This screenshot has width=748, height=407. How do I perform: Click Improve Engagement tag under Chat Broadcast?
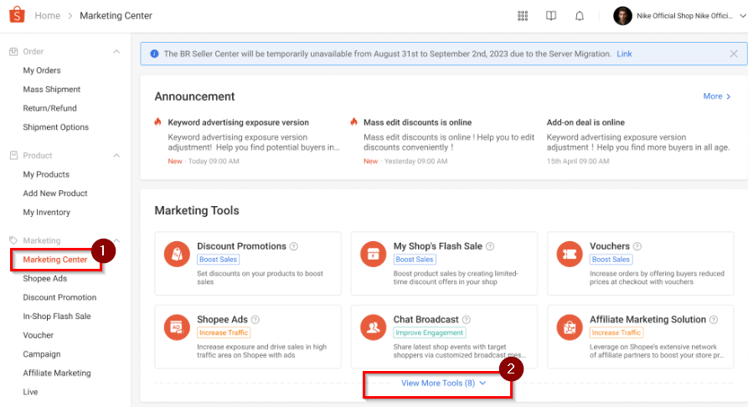click(430, 332)
